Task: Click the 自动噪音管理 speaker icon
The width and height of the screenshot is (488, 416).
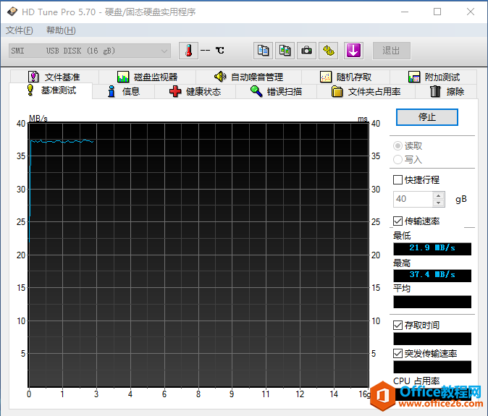Action: [x=220, y=76]
